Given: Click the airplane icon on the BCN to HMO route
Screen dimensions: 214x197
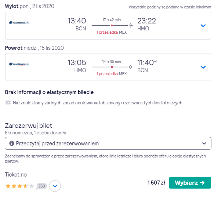Looking at the screenshot, I should coord(131,26).
